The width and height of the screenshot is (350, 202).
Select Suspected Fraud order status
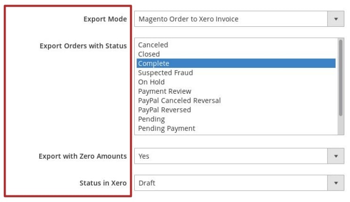click(236, 73)
